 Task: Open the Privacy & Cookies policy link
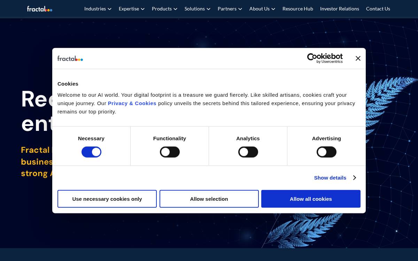coord(132,103)
